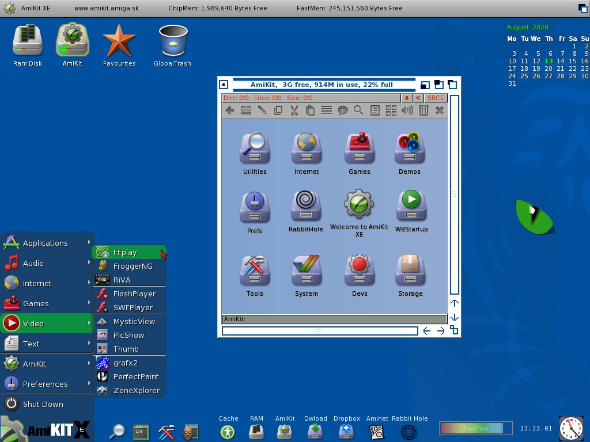Click the trash can Delete icon in the toolbar

click(423, 110)
